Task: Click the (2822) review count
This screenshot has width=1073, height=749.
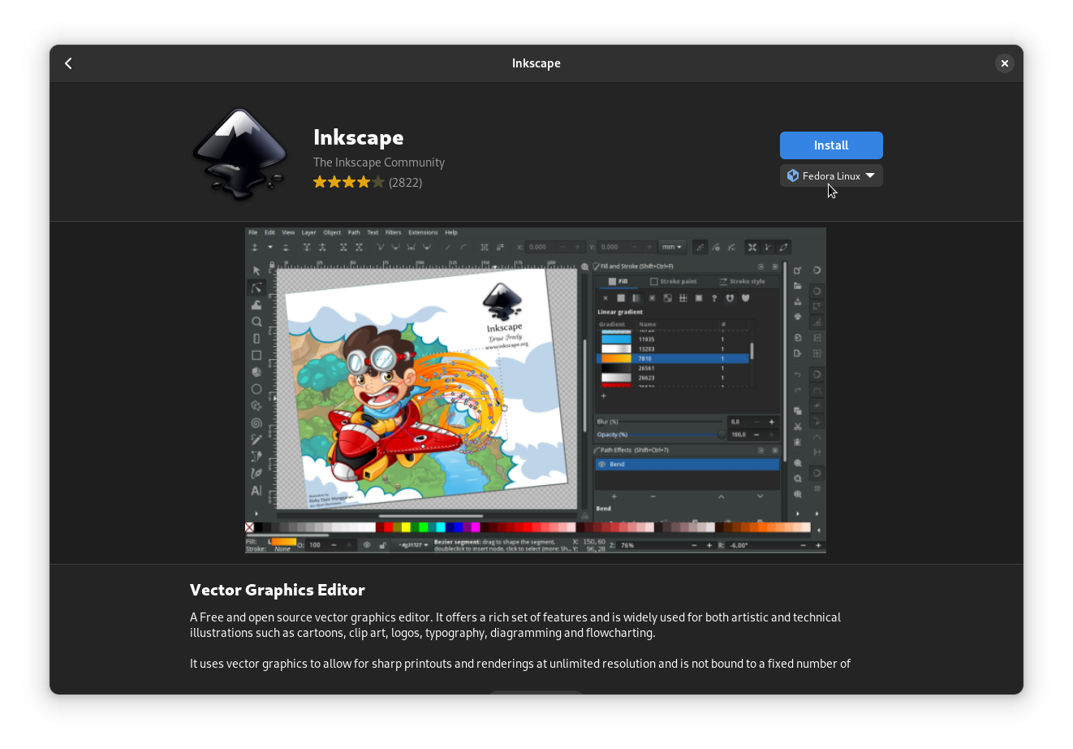Action: (x=406, y=183)
